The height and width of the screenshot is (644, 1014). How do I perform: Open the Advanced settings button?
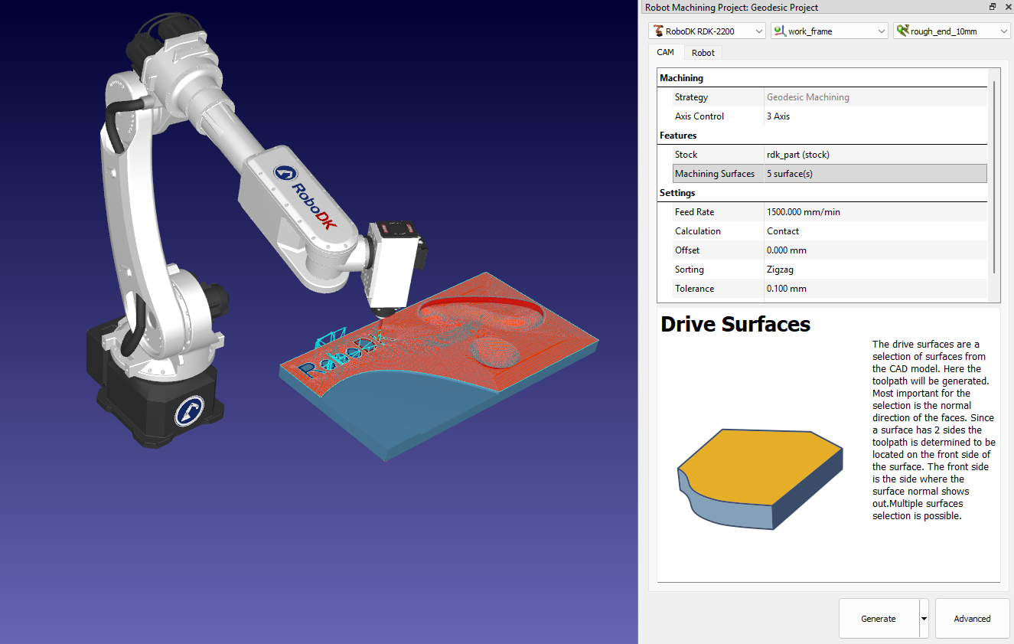coord(972,619)
